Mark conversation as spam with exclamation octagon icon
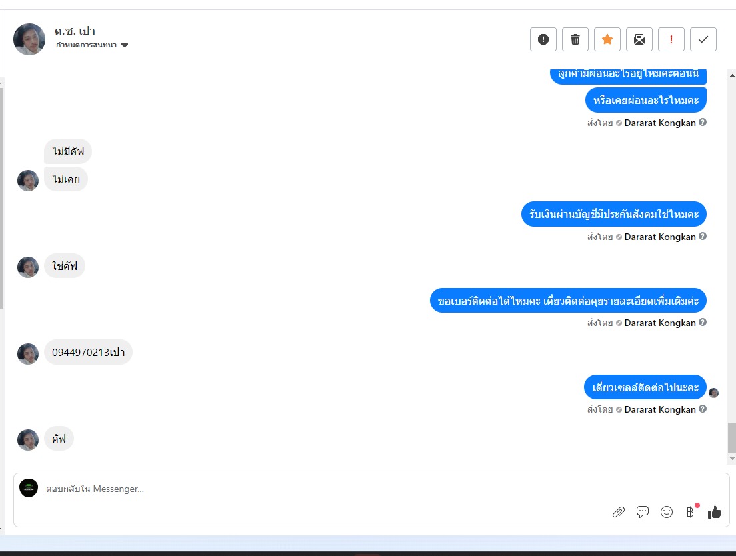The image size is (736, 556). click(x=543, y=39)
